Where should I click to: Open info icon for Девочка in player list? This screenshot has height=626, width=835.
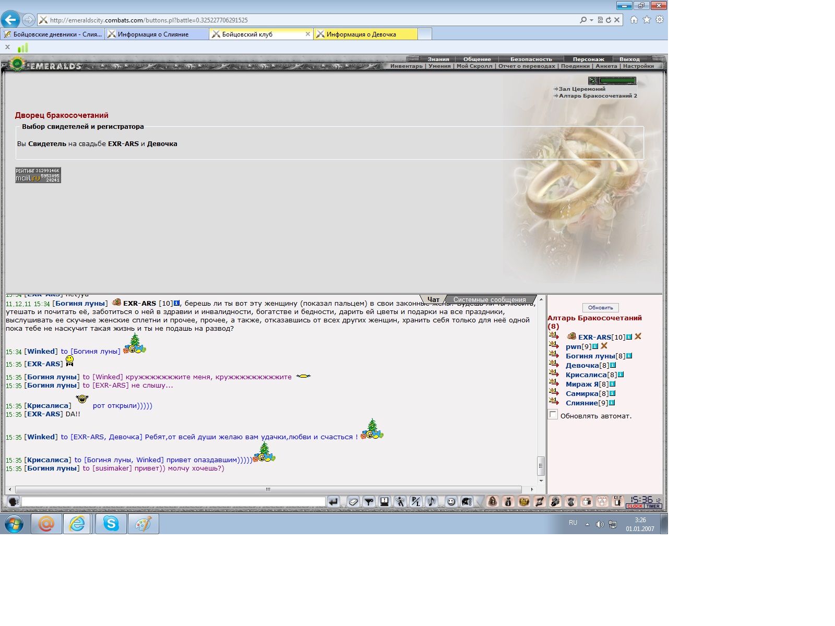click(x=613, y=365)
